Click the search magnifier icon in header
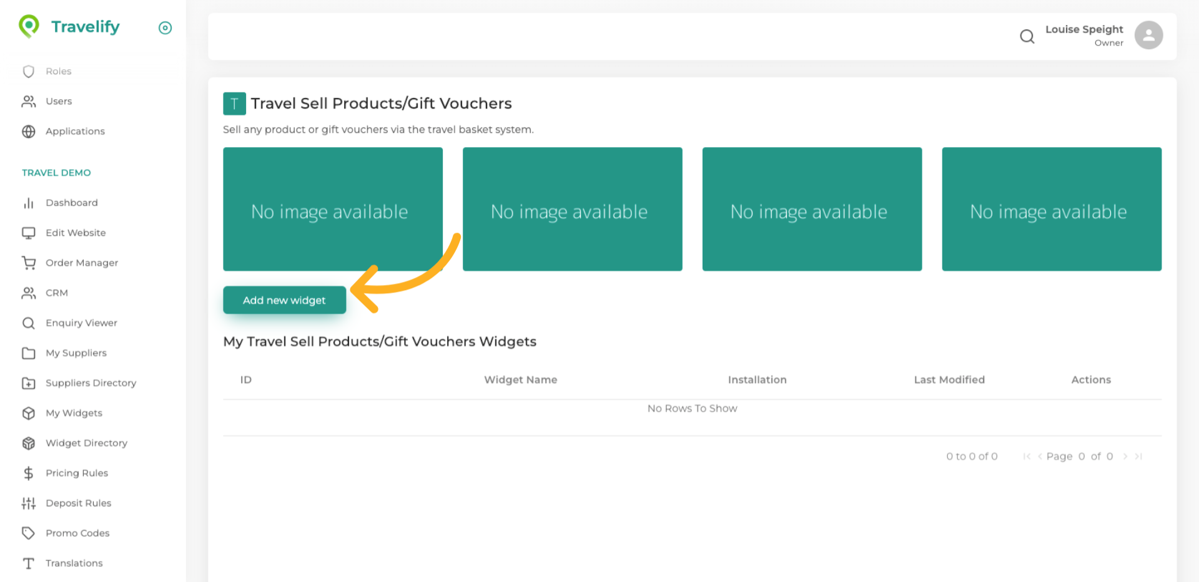1199x582 pixels. (x=1027, y=36)
